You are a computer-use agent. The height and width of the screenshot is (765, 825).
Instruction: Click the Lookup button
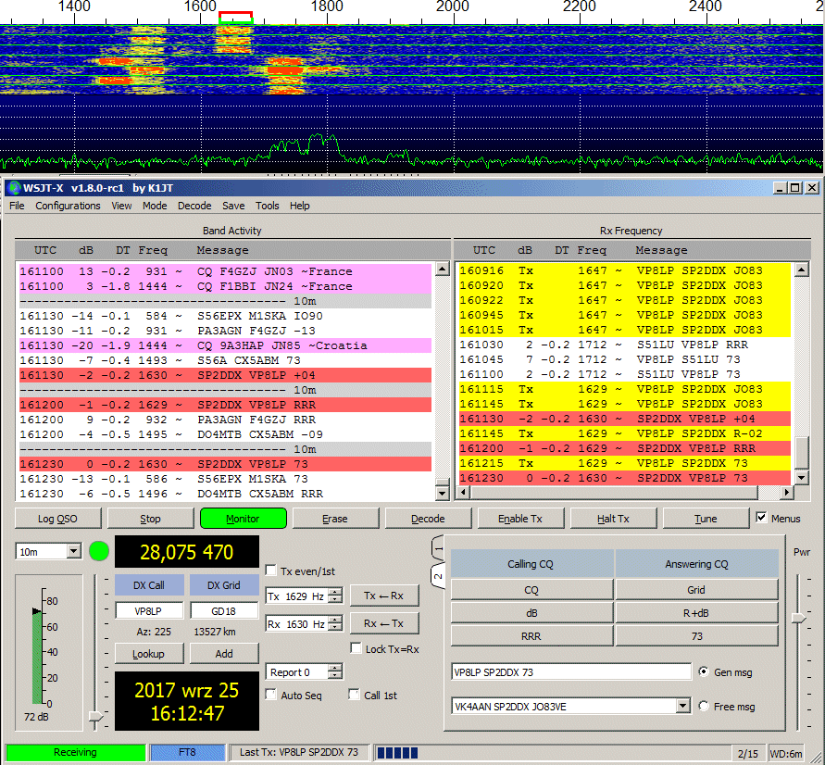pyautogui.click(x=149, y=654)
